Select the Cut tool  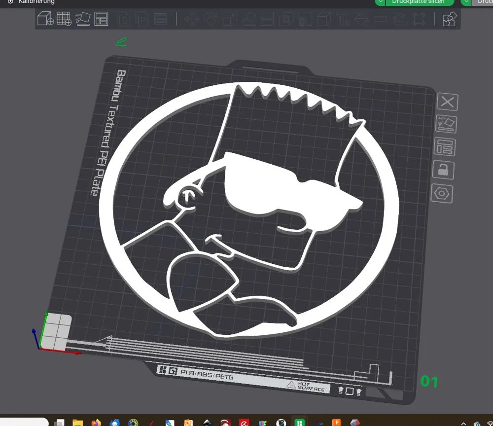[x=267, y=19]
